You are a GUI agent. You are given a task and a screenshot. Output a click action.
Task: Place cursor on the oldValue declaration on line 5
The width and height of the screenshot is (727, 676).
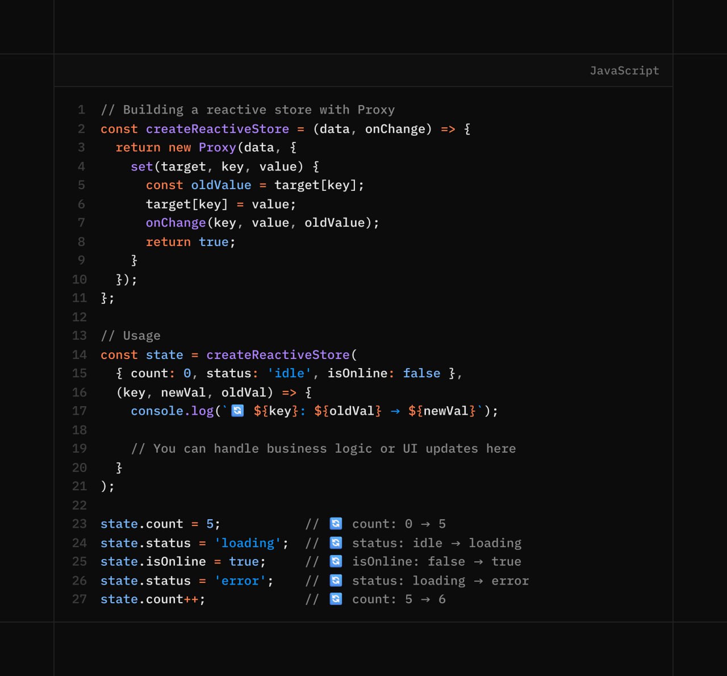221,185
